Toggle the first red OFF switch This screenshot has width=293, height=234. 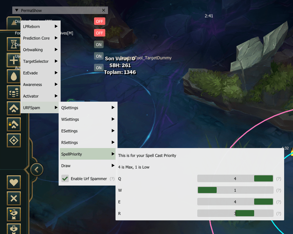coord(99,21)
